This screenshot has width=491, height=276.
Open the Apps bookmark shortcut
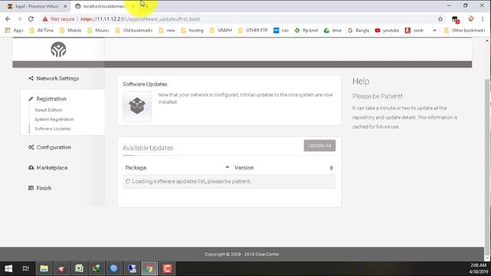[x=14, y=31]
